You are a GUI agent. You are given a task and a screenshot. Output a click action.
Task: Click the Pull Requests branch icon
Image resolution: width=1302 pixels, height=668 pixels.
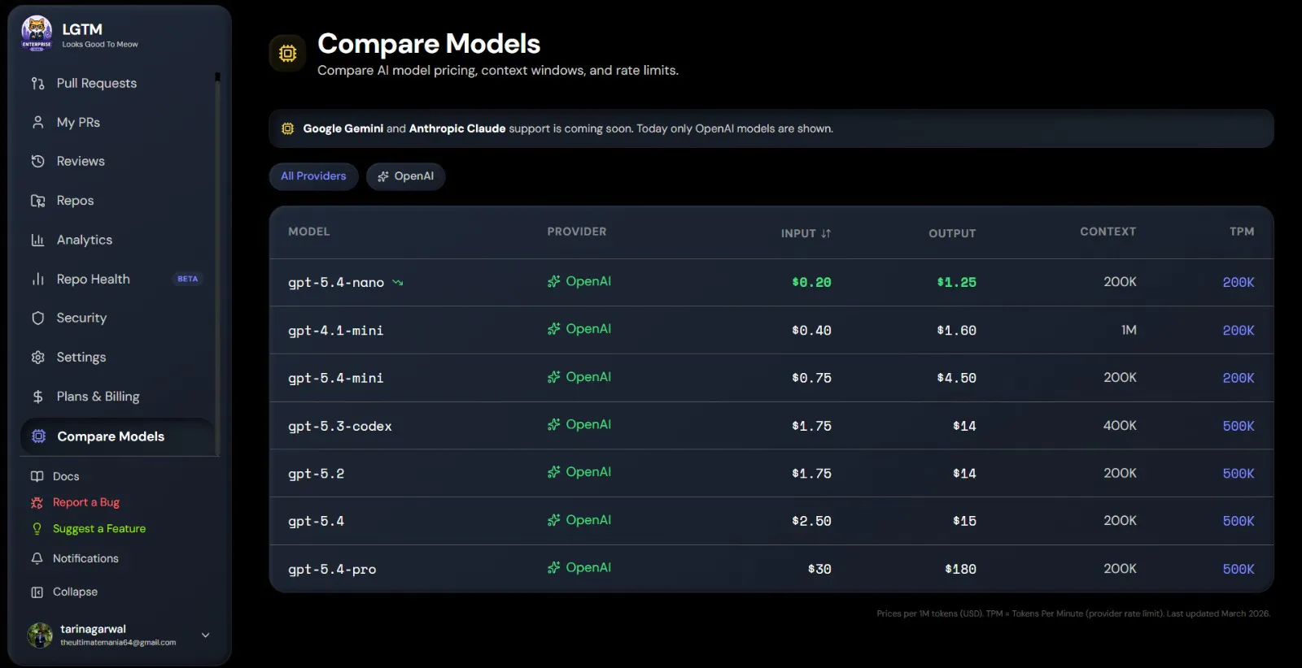[x=37, y=84]
